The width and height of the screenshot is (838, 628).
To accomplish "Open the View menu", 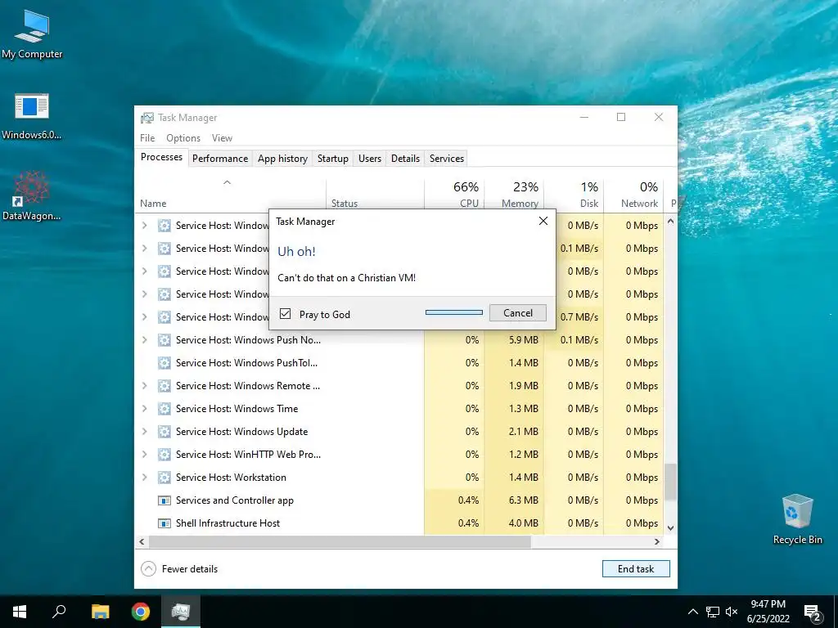I will [x=222, y=137].
